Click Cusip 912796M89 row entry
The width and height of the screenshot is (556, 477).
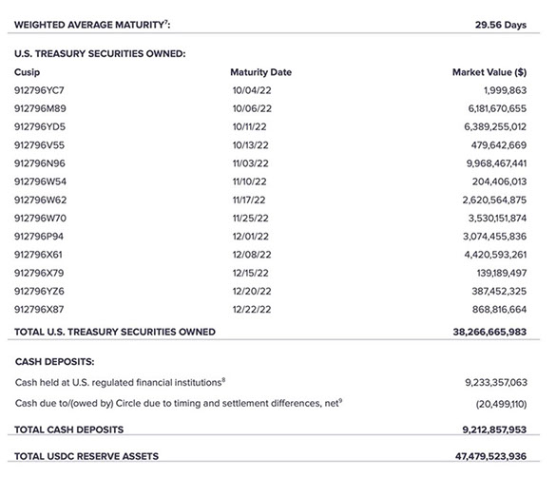tap(40, 108)
